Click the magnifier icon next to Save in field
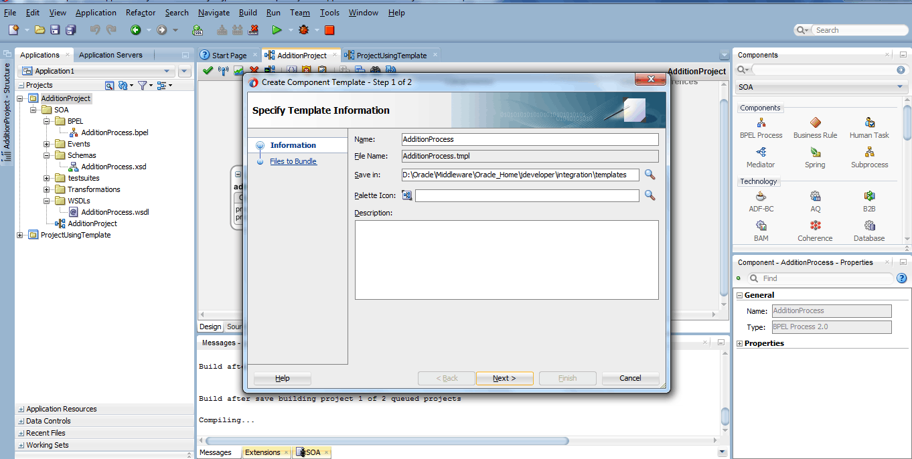The image size is (912, 459). pyautogui.click(x=650, y=175)
